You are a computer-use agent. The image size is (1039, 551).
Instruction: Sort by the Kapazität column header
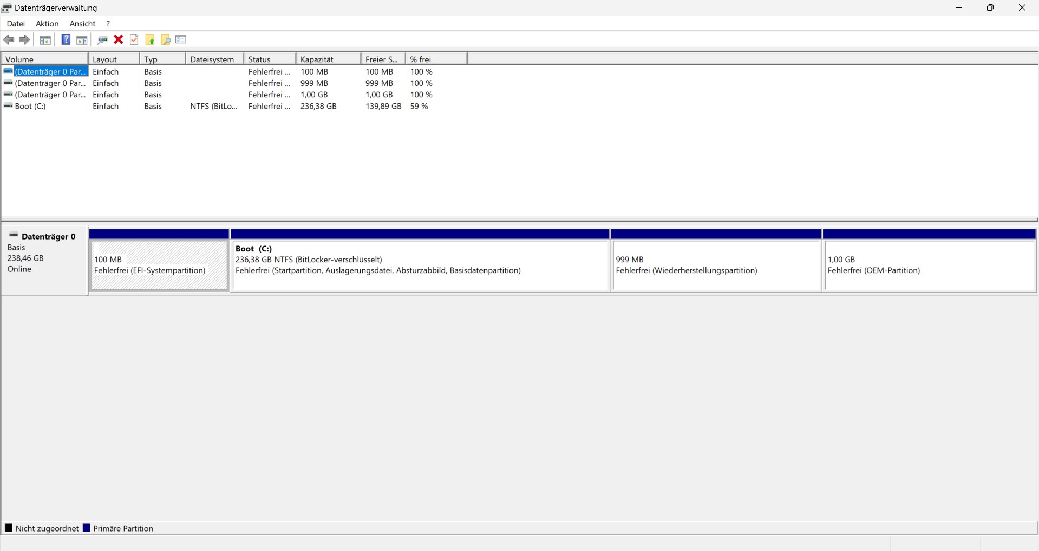click(x=328, y=59)
